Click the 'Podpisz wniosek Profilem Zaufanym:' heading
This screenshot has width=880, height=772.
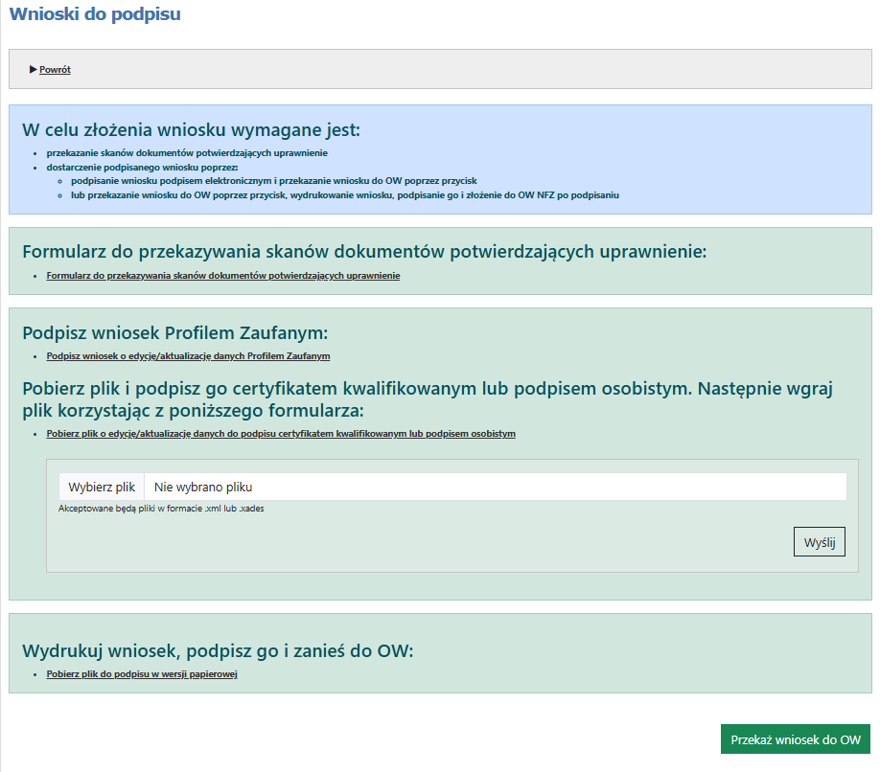(x=174, y=332)
